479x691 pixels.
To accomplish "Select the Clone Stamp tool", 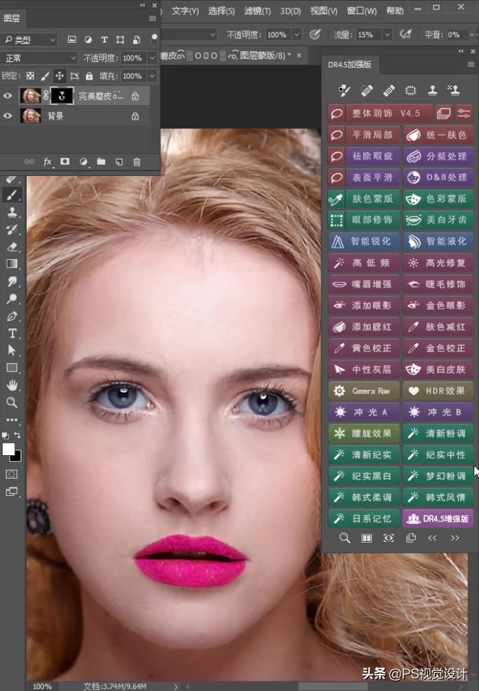I will point(12,212).
